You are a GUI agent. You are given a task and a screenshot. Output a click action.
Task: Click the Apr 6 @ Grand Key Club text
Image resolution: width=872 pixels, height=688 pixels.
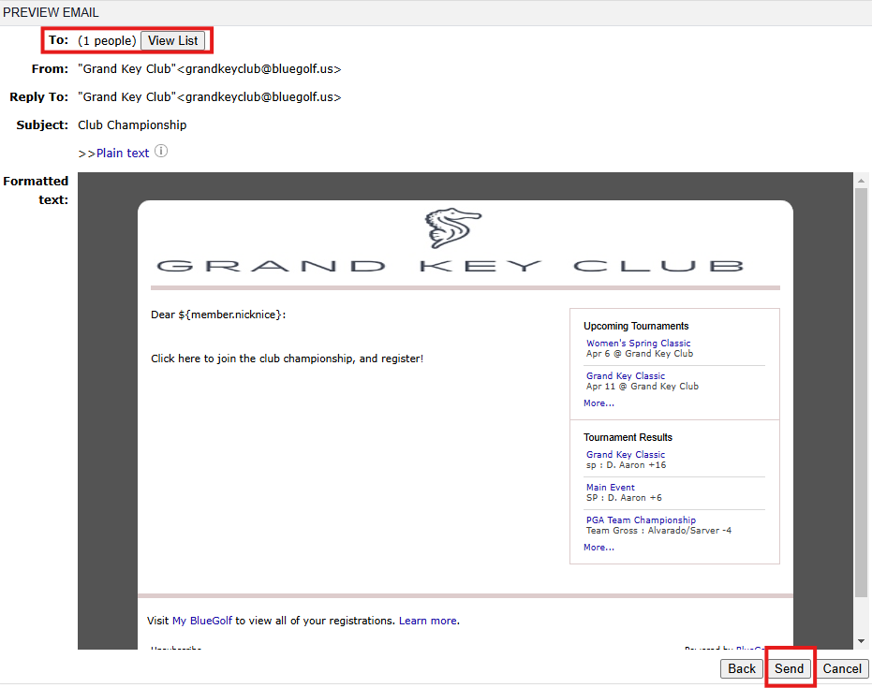pos(640,354)
